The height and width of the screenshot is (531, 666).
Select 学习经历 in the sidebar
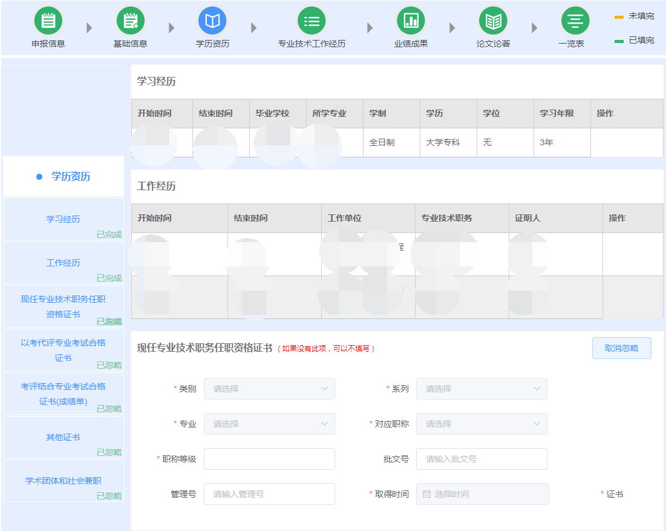pyautogui.click(x=63, y=219)
